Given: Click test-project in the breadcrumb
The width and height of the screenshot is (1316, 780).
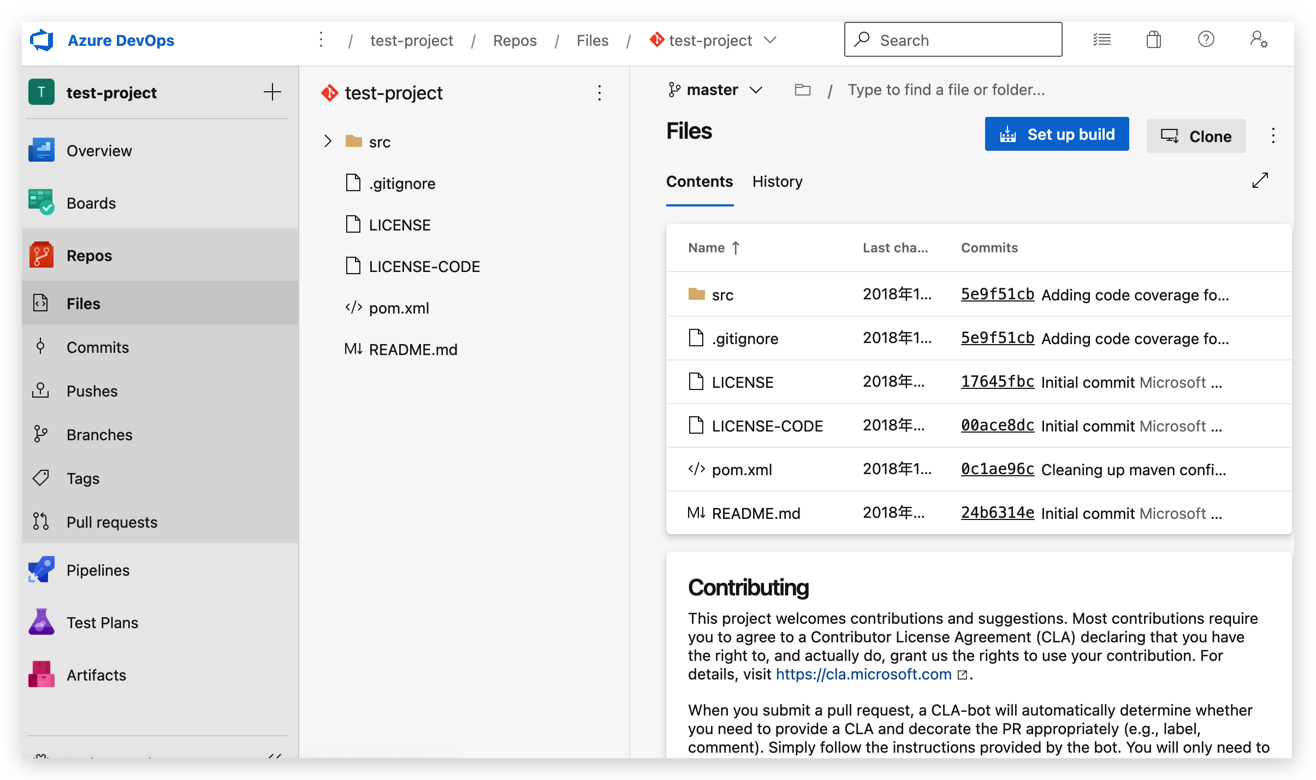Looking at the screenshot, I should coord(412,40).
